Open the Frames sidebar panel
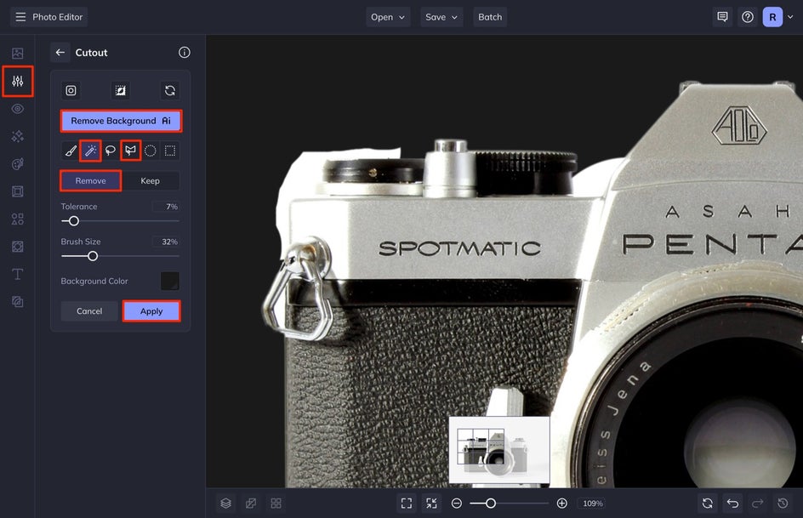 click(17, 191)
